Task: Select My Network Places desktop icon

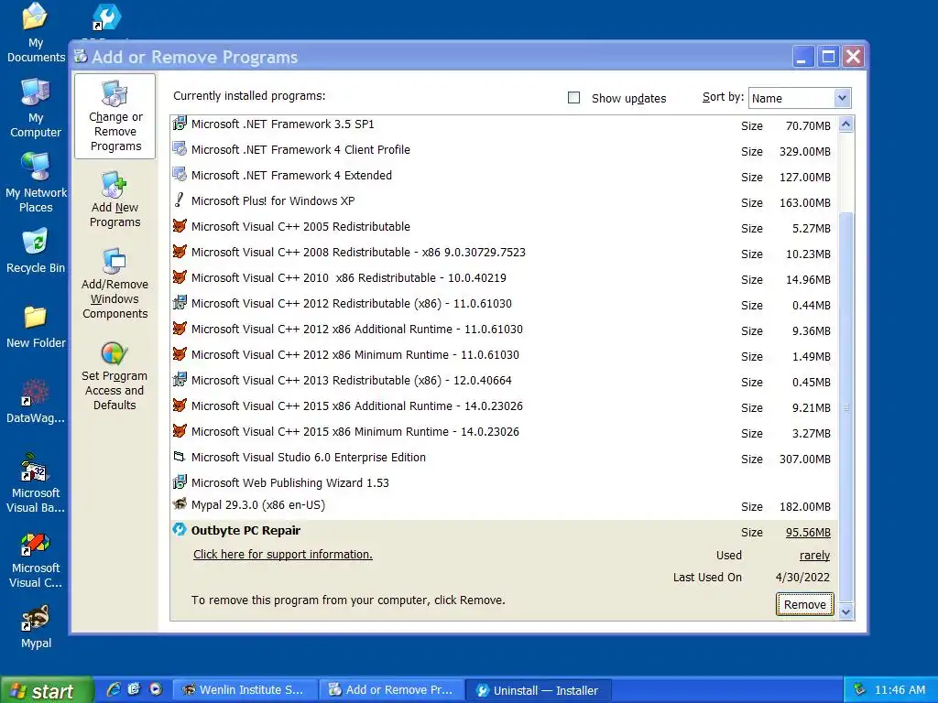Action: pyautogui.click(x=36, y=183)
